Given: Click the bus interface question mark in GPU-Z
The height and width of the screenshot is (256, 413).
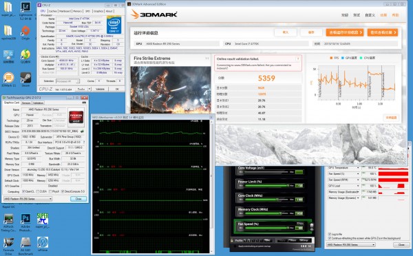Looking at the screenshot, I should point(84,142).
